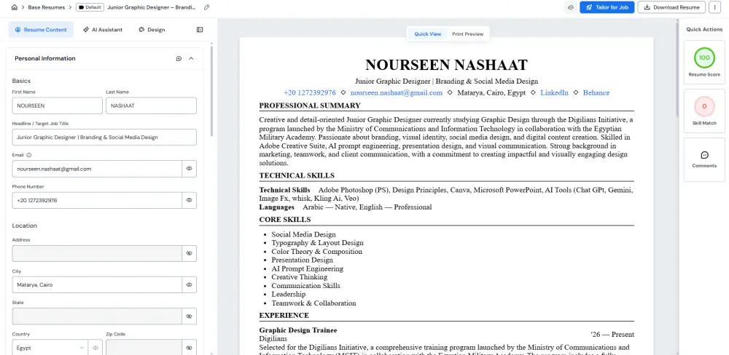Image resolution: width=729 pixels, height=355 pixels.
Task: Open the Country dropdown showing Egypt
Action: pyautogui.click(x=50, y=348)
